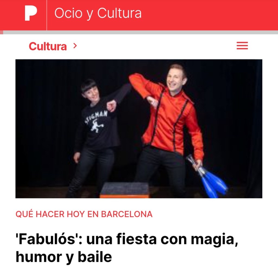The height and width of the screenshot is (278, 278).
Task: Open the "'Fabulós': una fiesta con magia" headline
Action: (x=127, y=248)
